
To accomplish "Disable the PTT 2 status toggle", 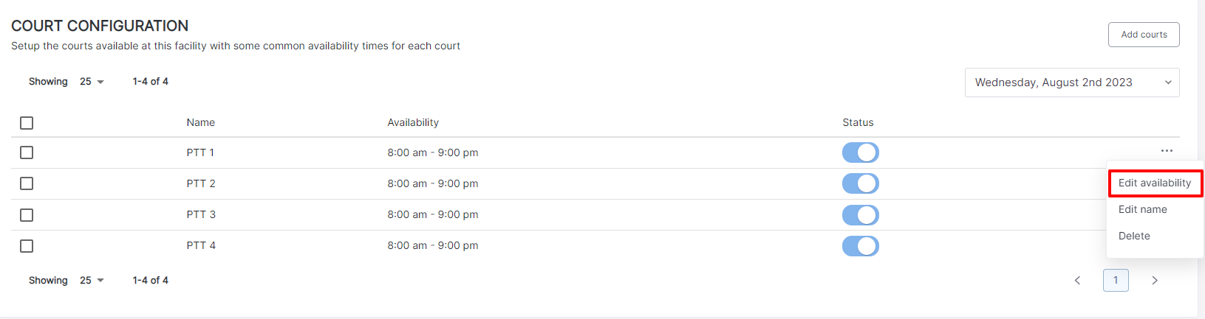I will pyautogui.click(x=861, y=183).
